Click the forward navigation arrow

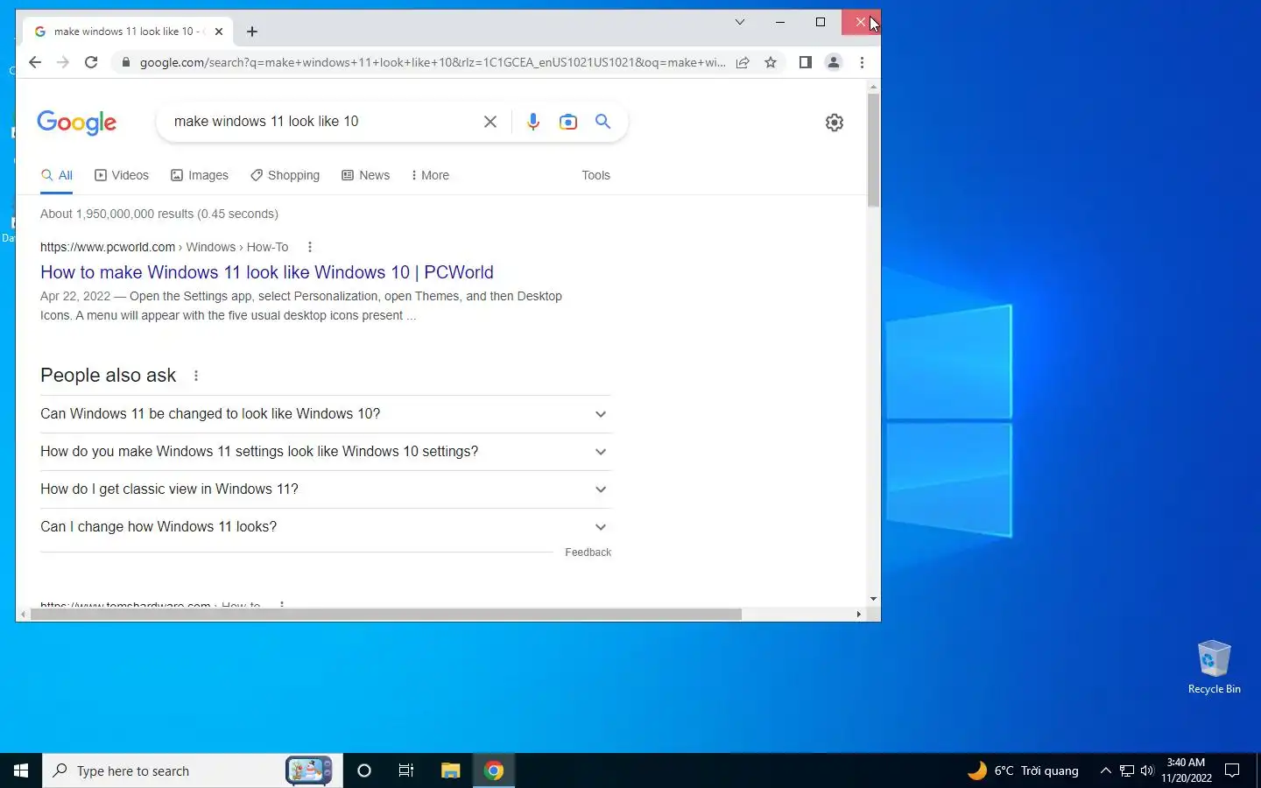[x=63, y=62]
